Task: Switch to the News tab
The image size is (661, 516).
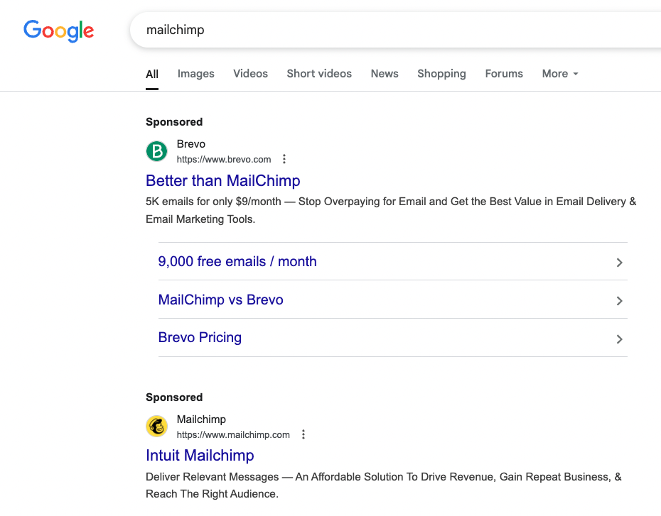Action: coord(385,74)
